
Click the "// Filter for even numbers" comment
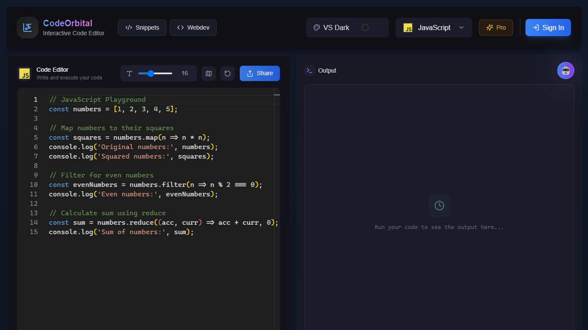101,175
